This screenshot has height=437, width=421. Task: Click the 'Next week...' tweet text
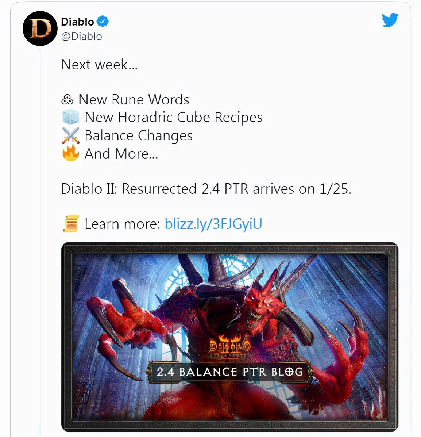pos(99,65)
